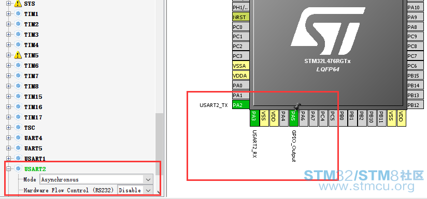Select the TIM15 peripheral label
Image resolution: width=427 pixels, height=199 pixels.
coord(33,97)
